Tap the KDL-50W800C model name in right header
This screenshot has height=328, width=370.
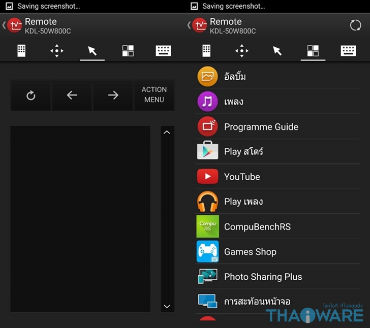click(x=233, y=31)
